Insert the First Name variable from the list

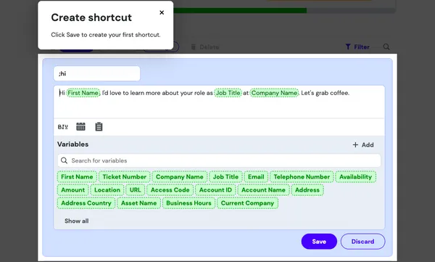pyautogui.click(x=77, y=176)
